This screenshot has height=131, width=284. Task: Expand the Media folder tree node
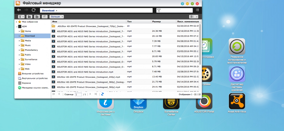pos(19,41)
